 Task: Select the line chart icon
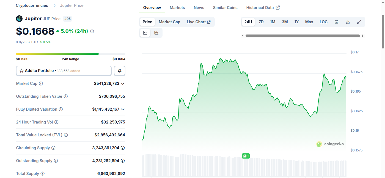[x=145, y=33]
